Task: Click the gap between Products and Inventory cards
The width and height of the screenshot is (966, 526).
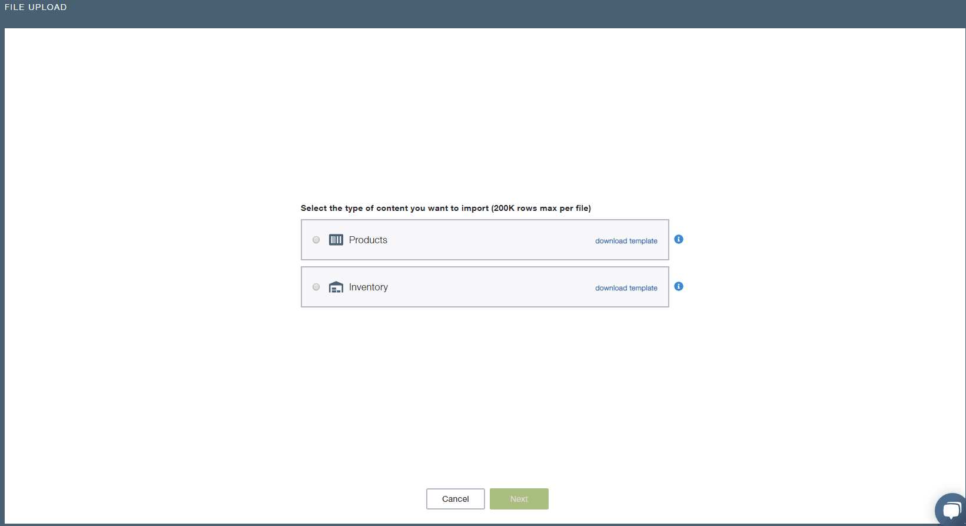Action: pos(484,263)
